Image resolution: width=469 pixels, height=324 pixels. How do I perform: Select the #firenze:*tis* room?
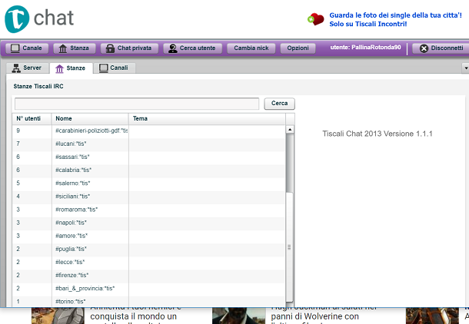coord(148,276)
